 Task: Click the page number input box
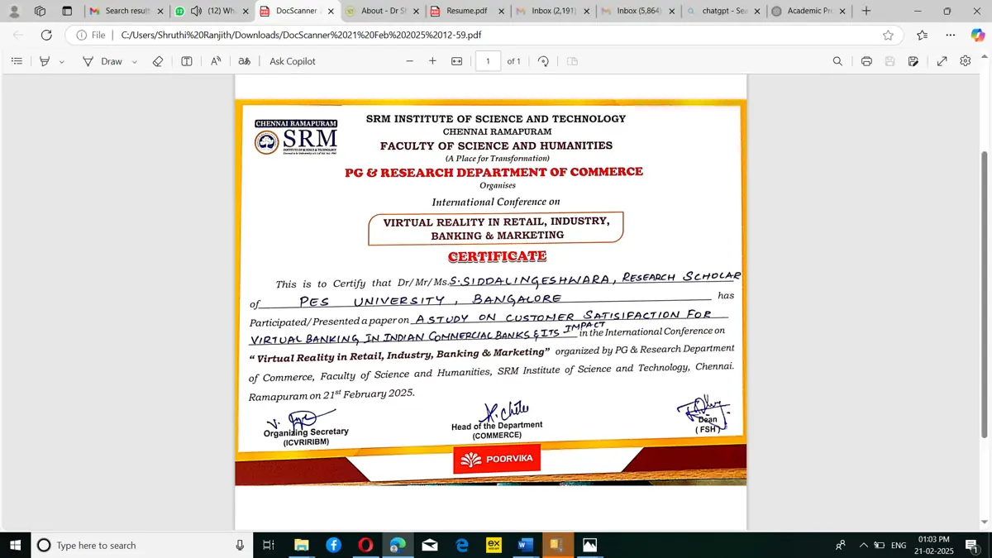[x=488, y=61]
